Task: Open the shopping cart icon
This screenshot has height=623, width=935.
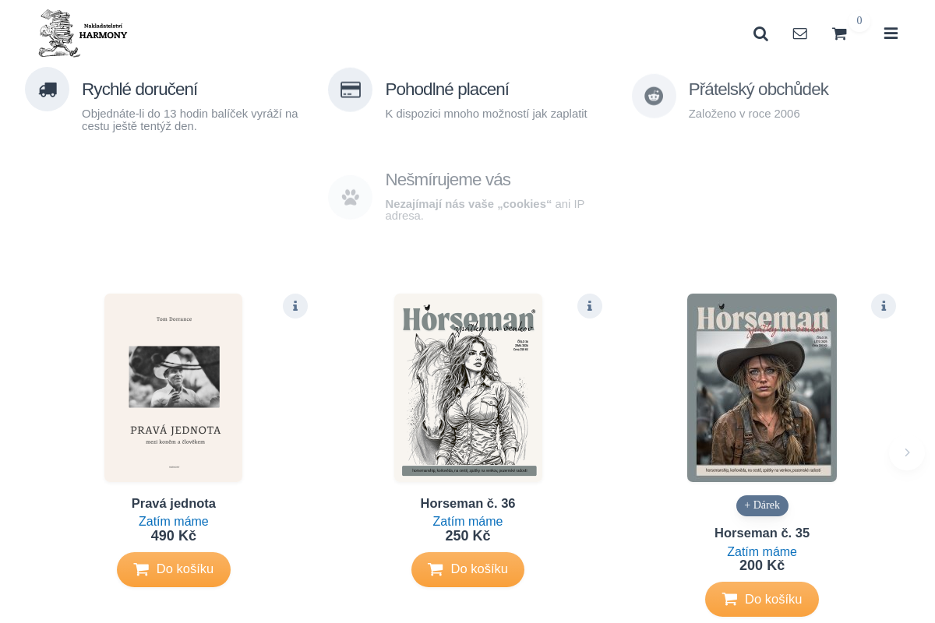Action: pyautogui.click(x=839, y=33)
